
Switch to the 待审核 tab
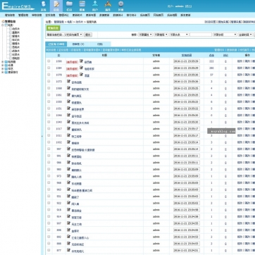(x=78, y=44)
